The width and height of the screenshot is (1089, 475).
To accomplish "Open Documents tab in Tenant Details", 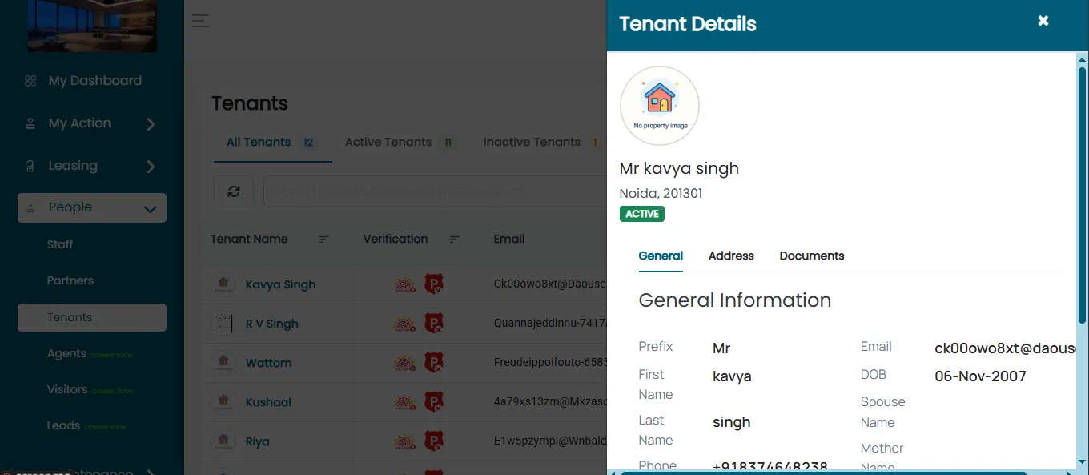I will point(812,256).
